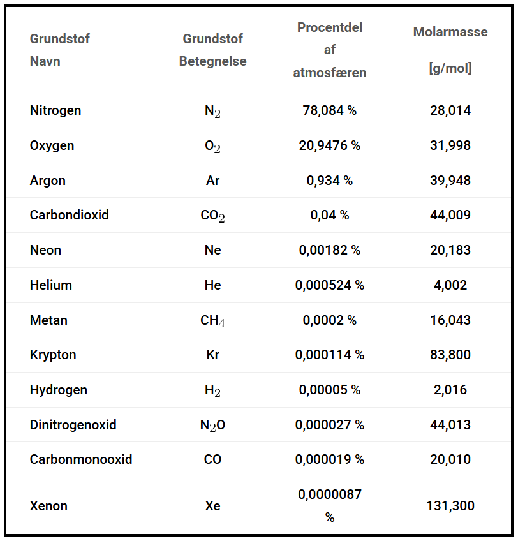
Task: Click the Oxygen name cell
Action: 52,145
